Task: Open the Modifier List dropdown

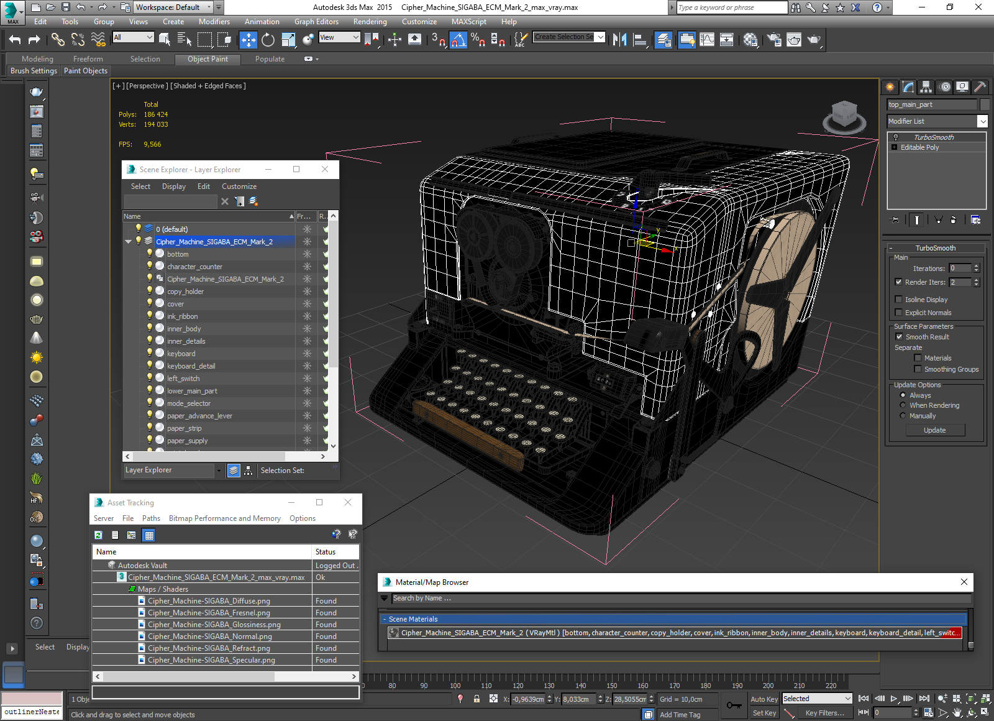Action: [x=937, y=121]
